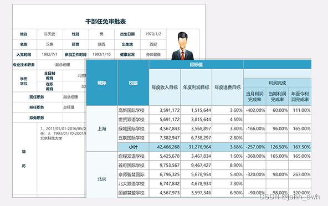Image resolution: width=328 pixels, height=206 pixels.
Task: Select the 性别 label cell
Action: [x=75, y=34]
